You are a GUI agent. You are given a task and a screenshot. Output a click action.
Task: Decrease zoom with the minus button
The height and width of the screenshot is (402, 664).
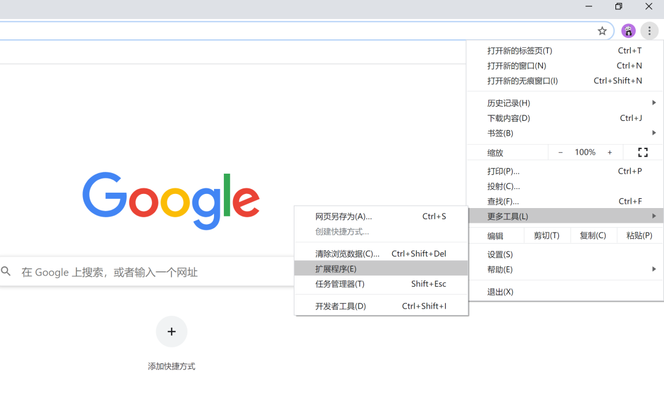click(x=560, y=152)
